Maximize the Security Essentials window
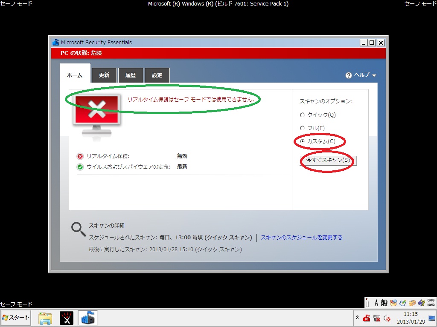This screenshot has width=437, height=327. pyautogui.click(x=372, y=43)
